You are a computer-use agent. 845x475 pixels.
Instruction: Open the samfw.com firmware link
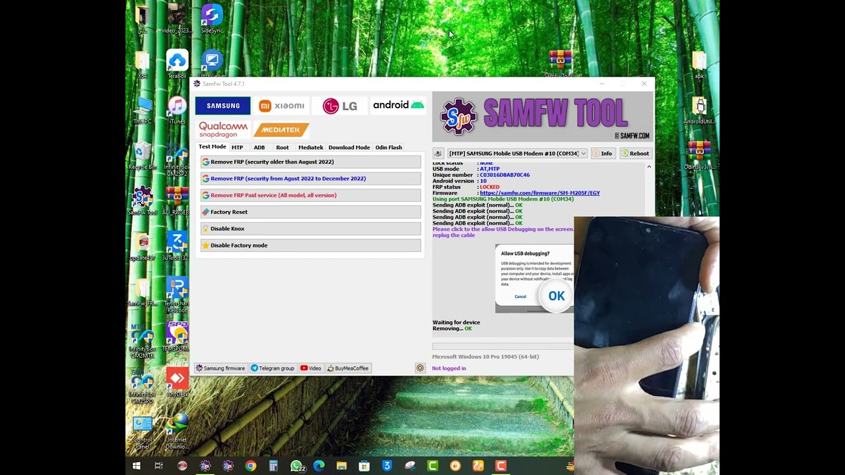(540, 193)
